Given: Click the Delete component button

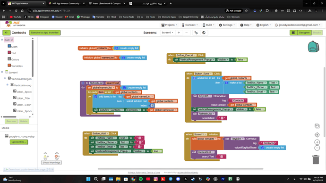Looking at the screenshot, I should (x=24, y=121).
